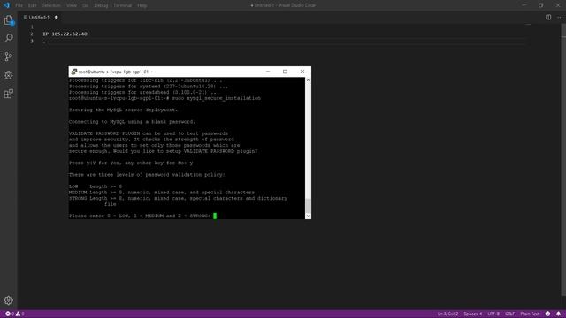
Task: Click the IP address line in editor
Action: 65,34
